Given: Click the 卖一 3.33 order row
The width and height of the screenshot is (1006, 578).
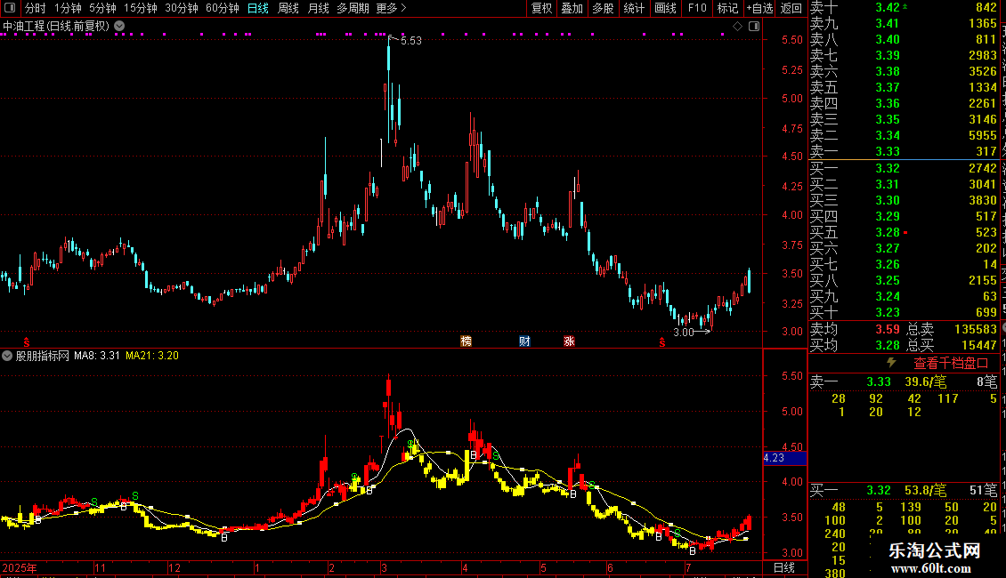Looking at the screenshot, I should 904,151.
